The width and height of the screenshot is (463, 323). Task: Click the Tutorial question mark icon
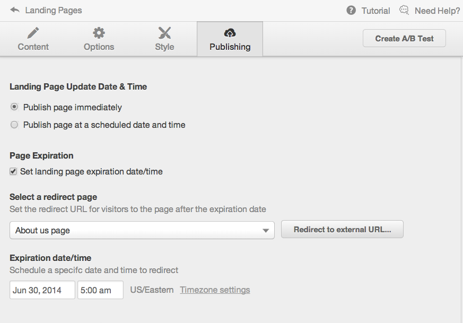[351, 10]
